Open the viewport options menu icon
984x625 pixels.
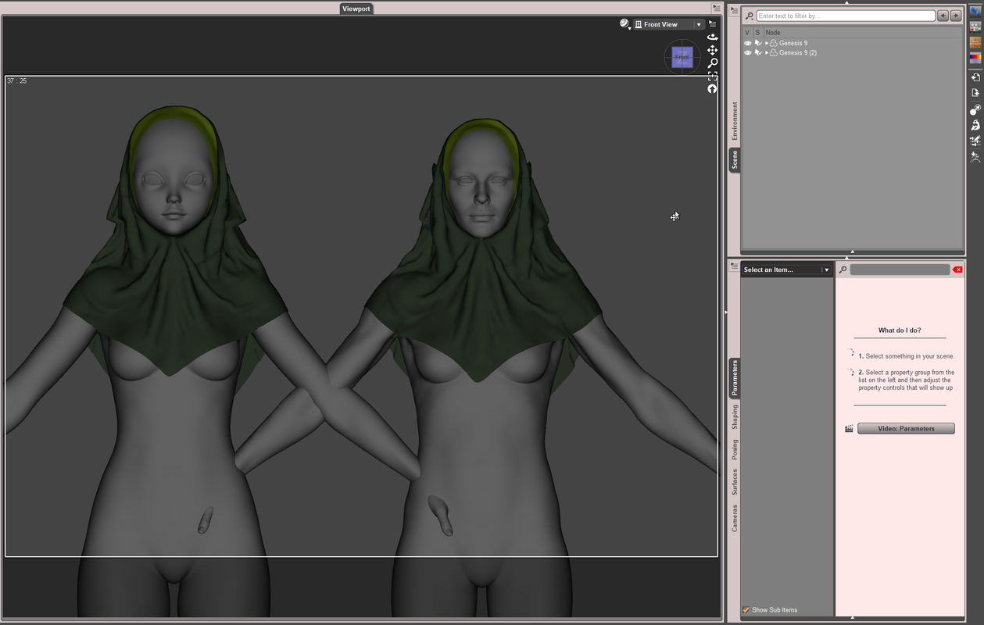tap(712, 24)
